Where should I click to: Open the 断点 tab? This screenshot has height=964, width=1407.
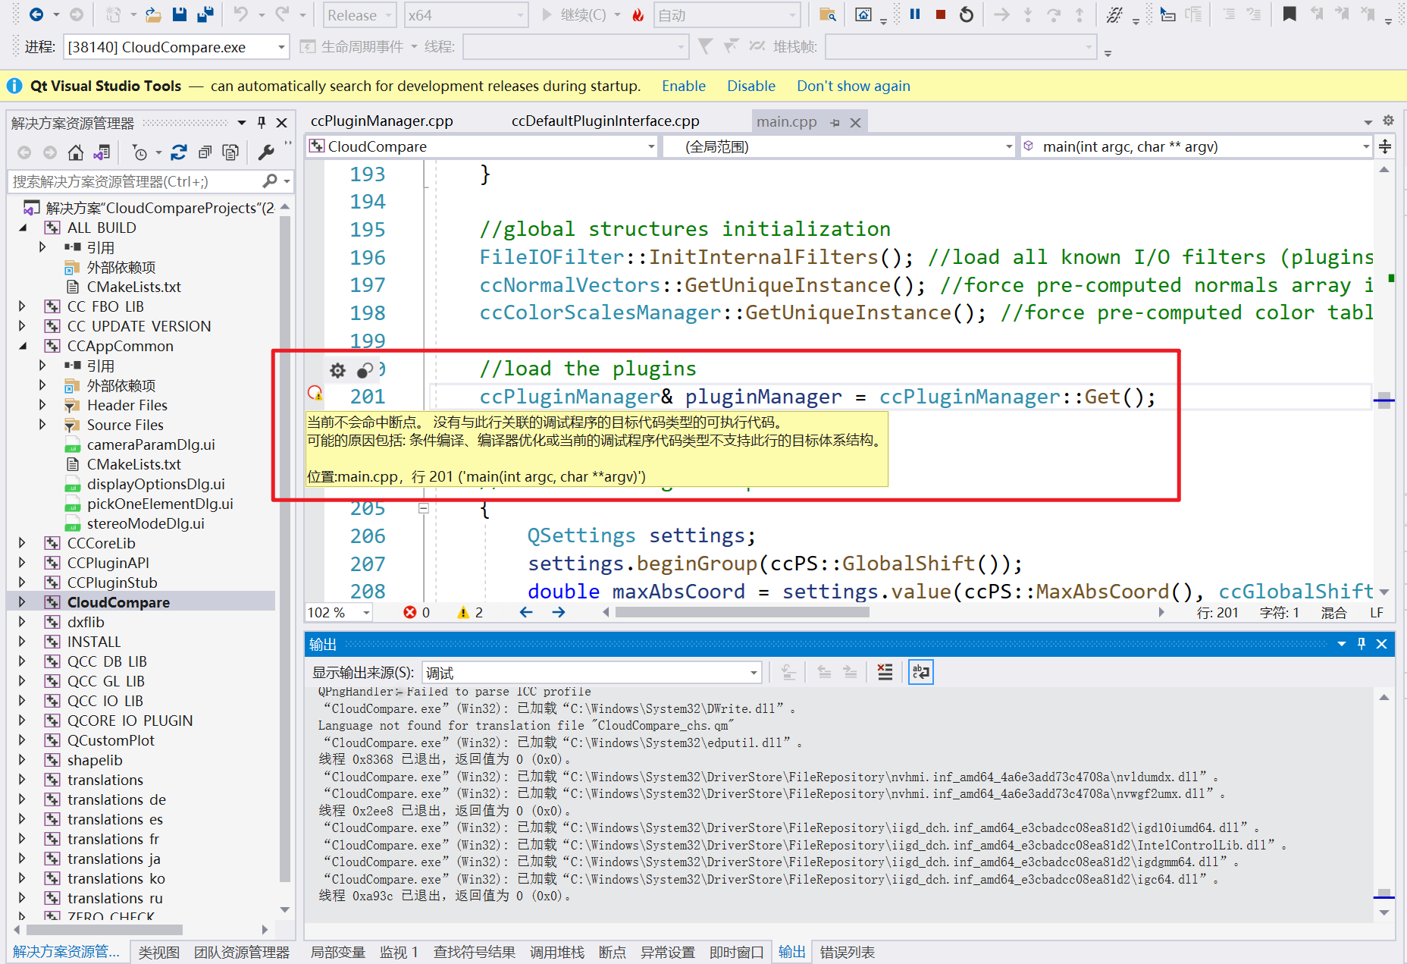[612, 953]
